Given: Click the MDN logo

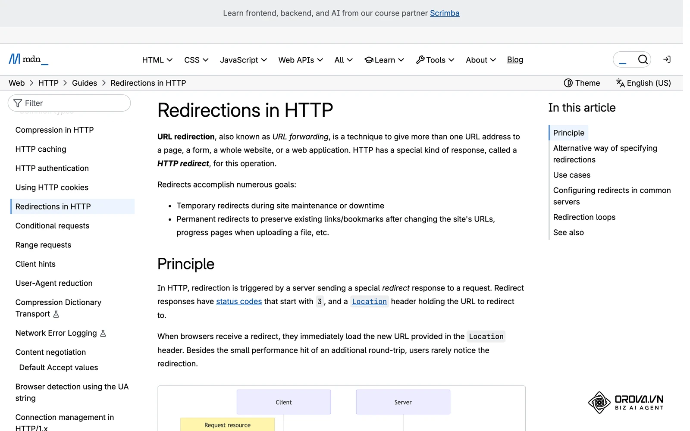Looking at the screenshot, I should point(28,59).
